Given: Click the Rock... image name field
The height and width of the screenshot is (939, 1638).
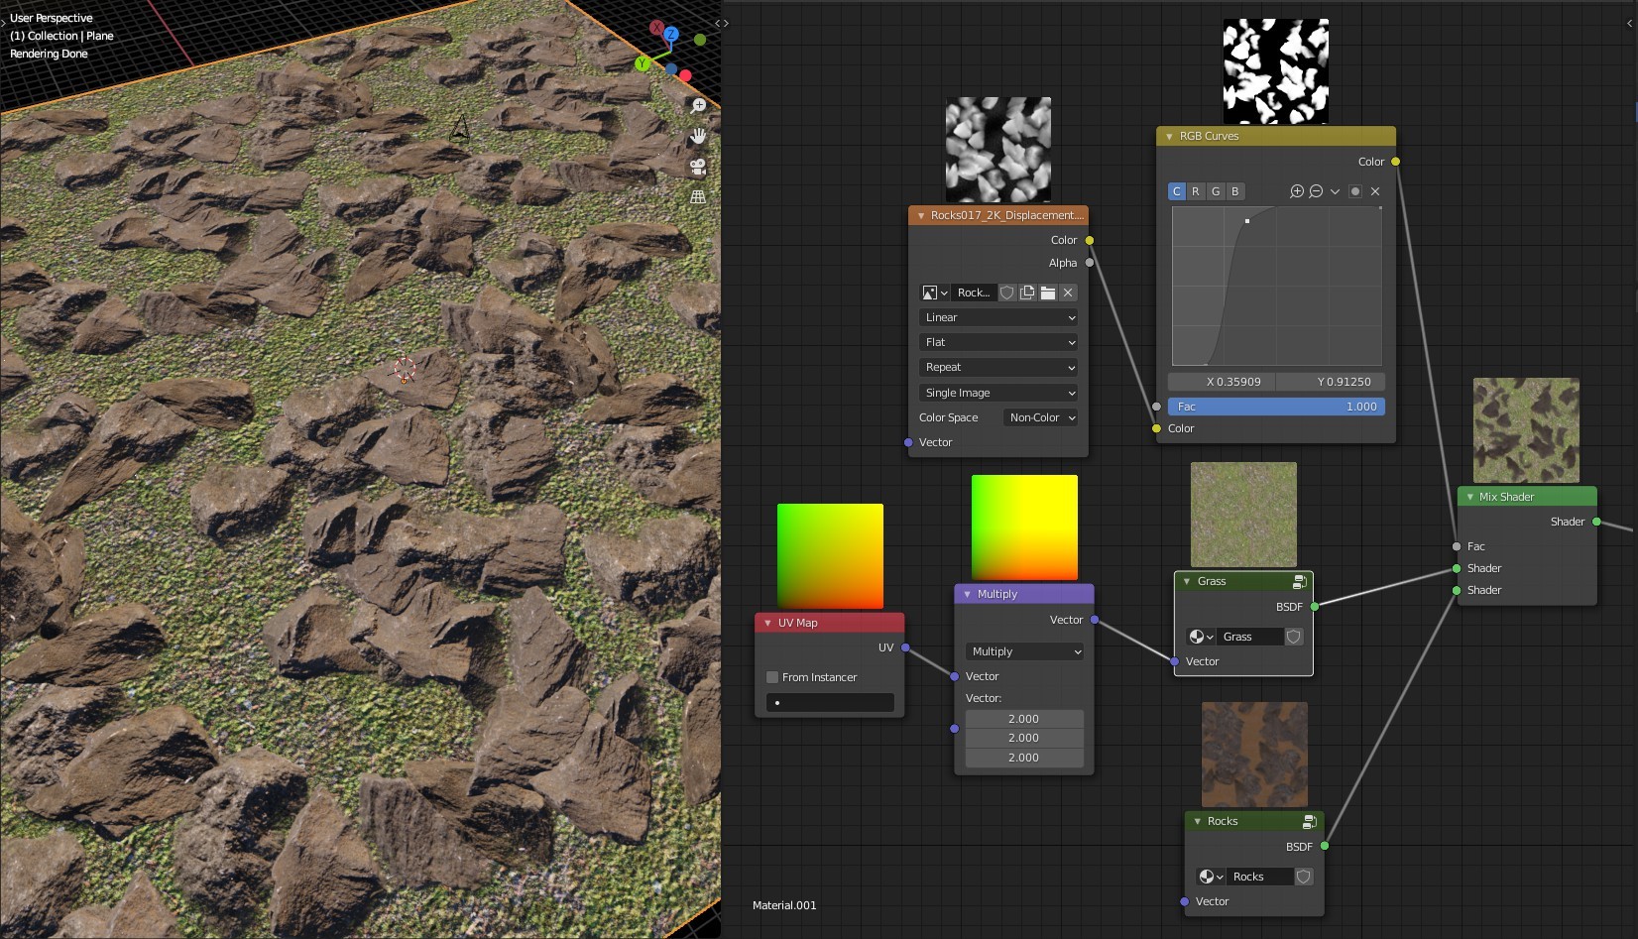Looking at the screenshot, I should tap(974, 293).
